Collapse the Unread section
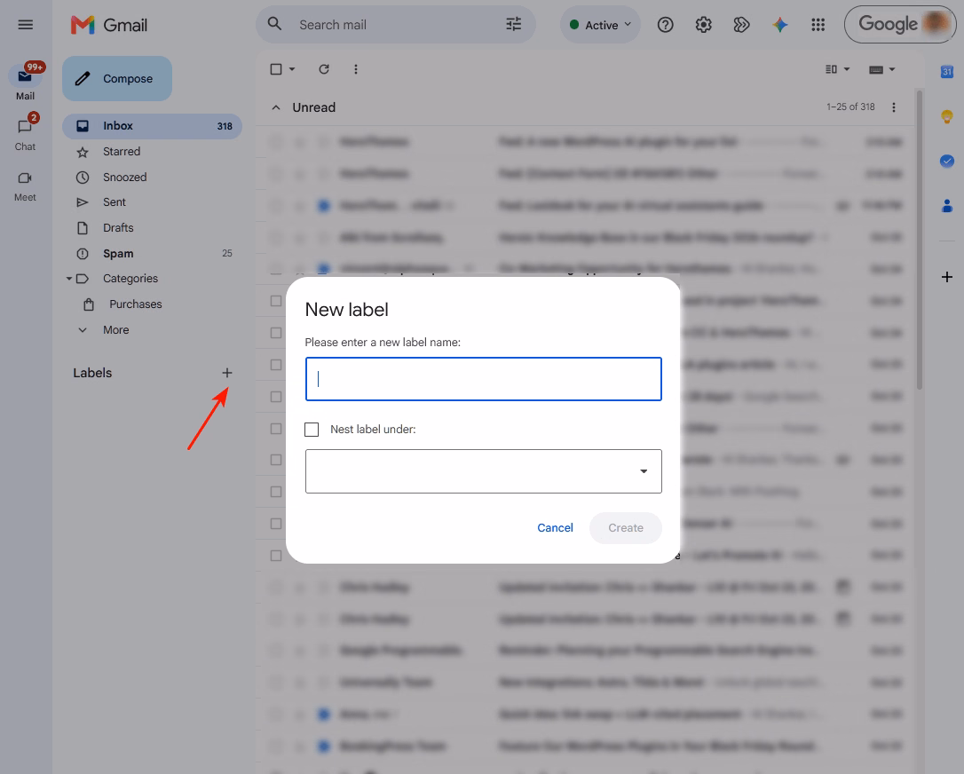The image size is (964, 774). [276, 107]
